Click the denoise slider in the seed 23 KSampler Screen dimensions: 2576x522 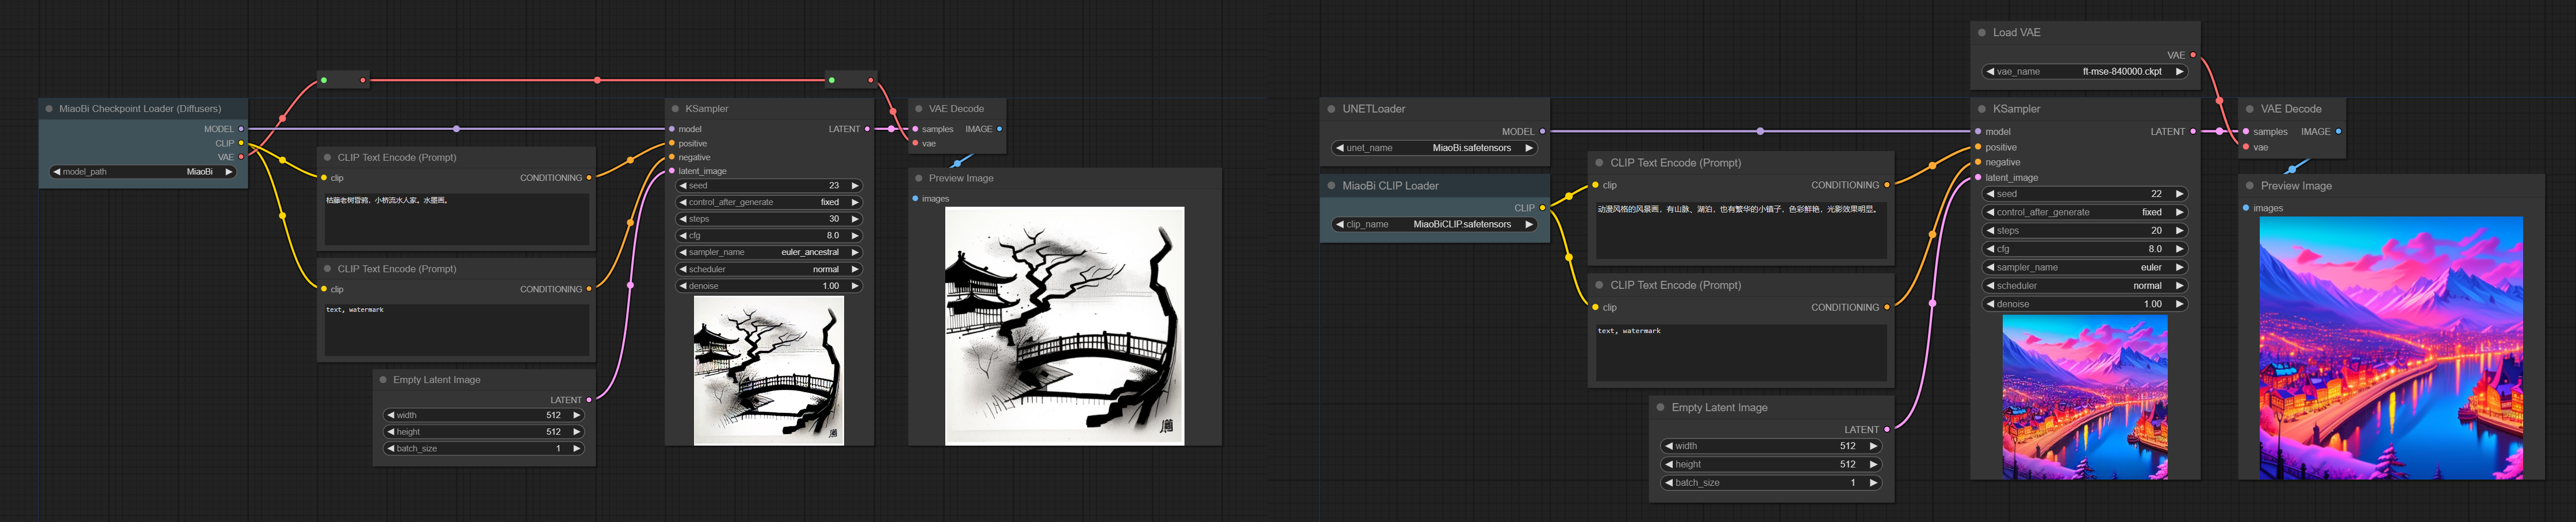click(x=769, y=287)
